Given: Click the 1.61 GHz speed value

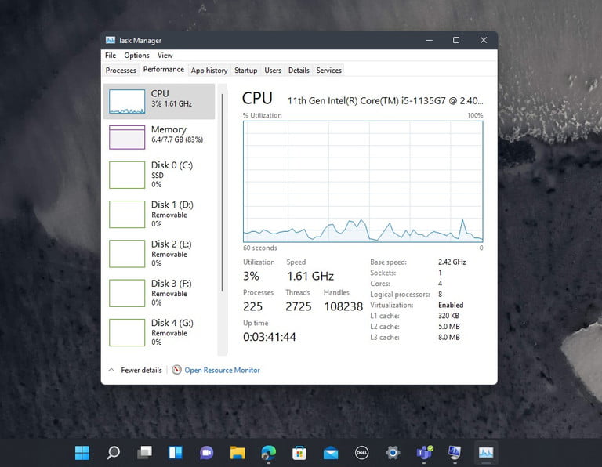Looking at the screenshot, I should (310, 276).
